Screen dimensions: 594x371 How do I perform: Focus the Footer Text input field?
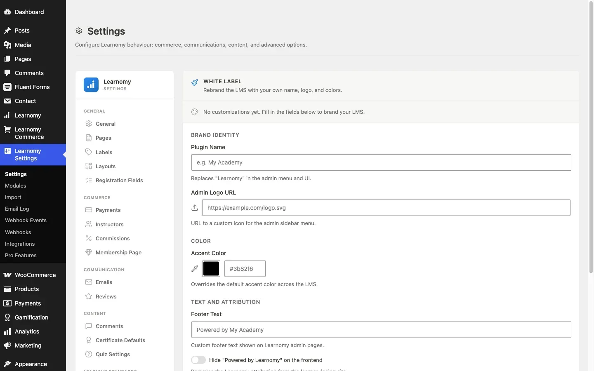(x=381, y=330)
